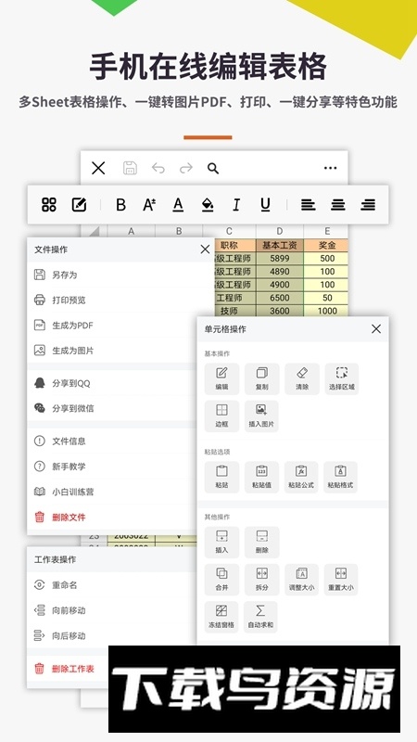
Task: Select cell with value 5899
Action: click(x=280, y=259)
